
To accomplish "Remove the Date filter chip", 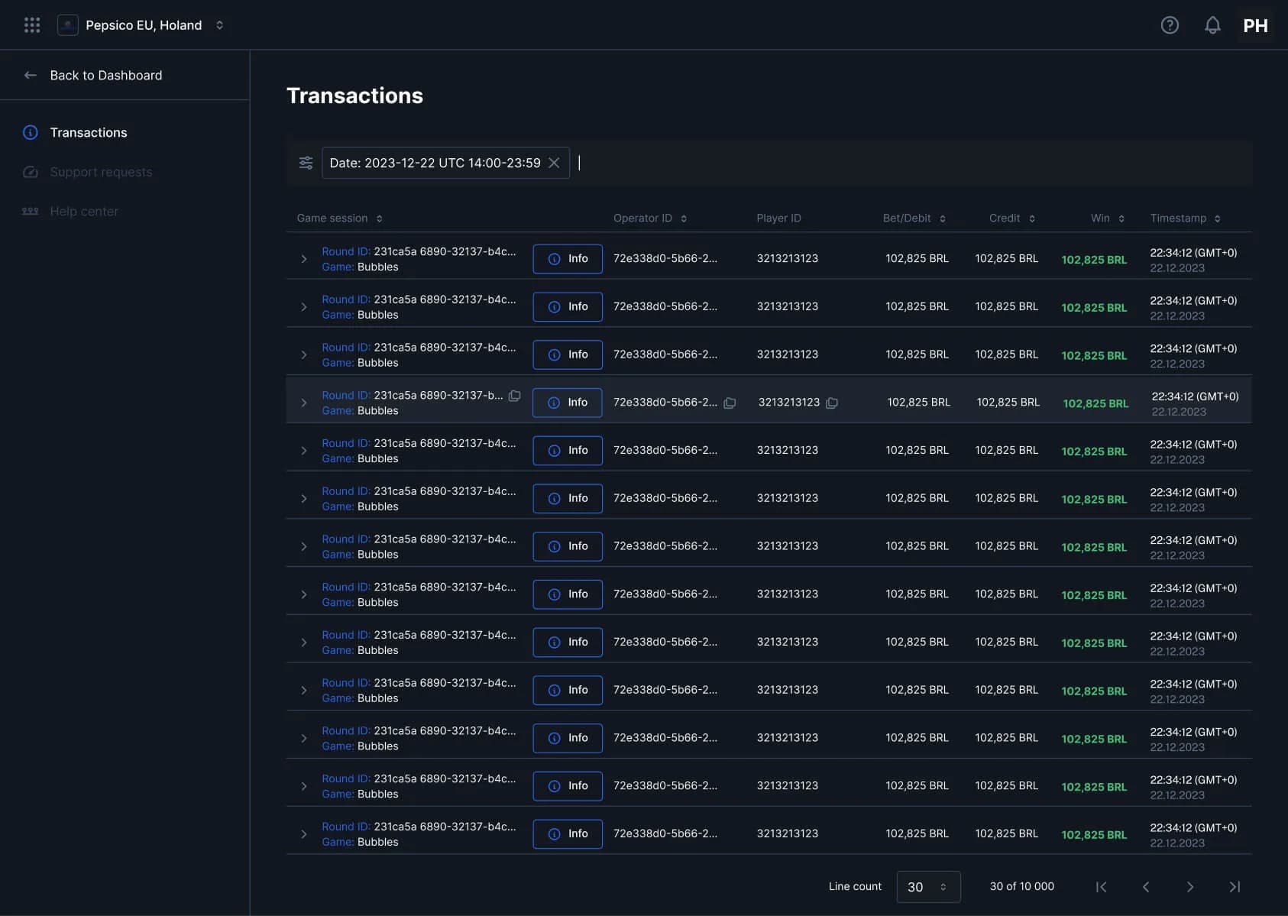I will (554, 163).
